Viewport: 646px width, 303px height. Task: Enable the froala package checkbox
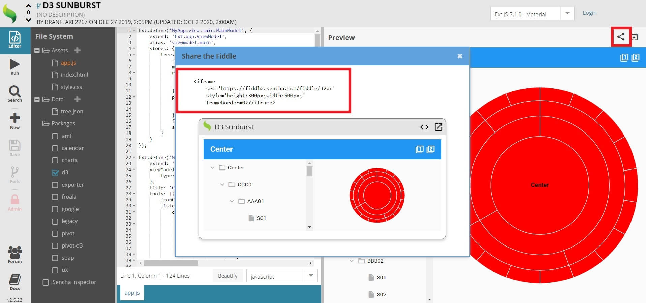55,197
